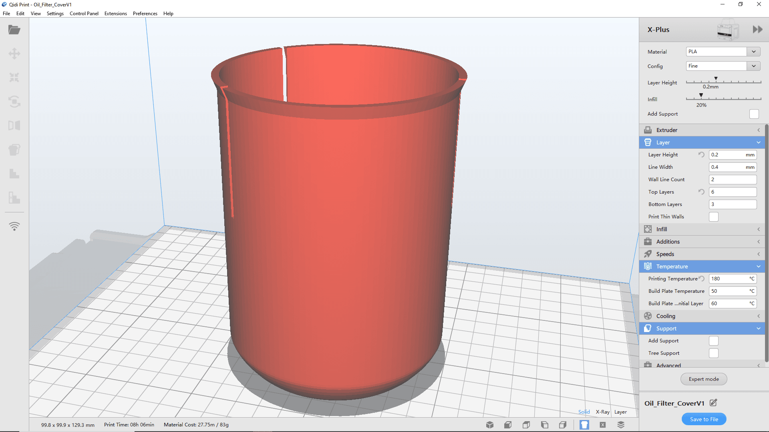Expand the Advanced settings section
769x432 pixels.
click(702, 365)
